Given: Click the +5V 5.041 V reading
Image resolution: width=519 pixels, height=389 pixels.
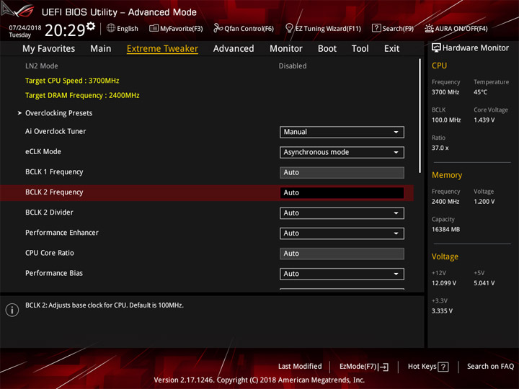Looking at the screenshot, I should 484,283.
